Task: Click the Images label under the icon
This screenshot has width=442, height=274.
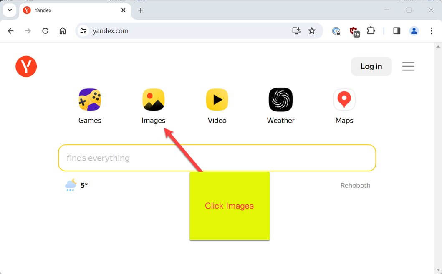Action: (x=153, y=121)
